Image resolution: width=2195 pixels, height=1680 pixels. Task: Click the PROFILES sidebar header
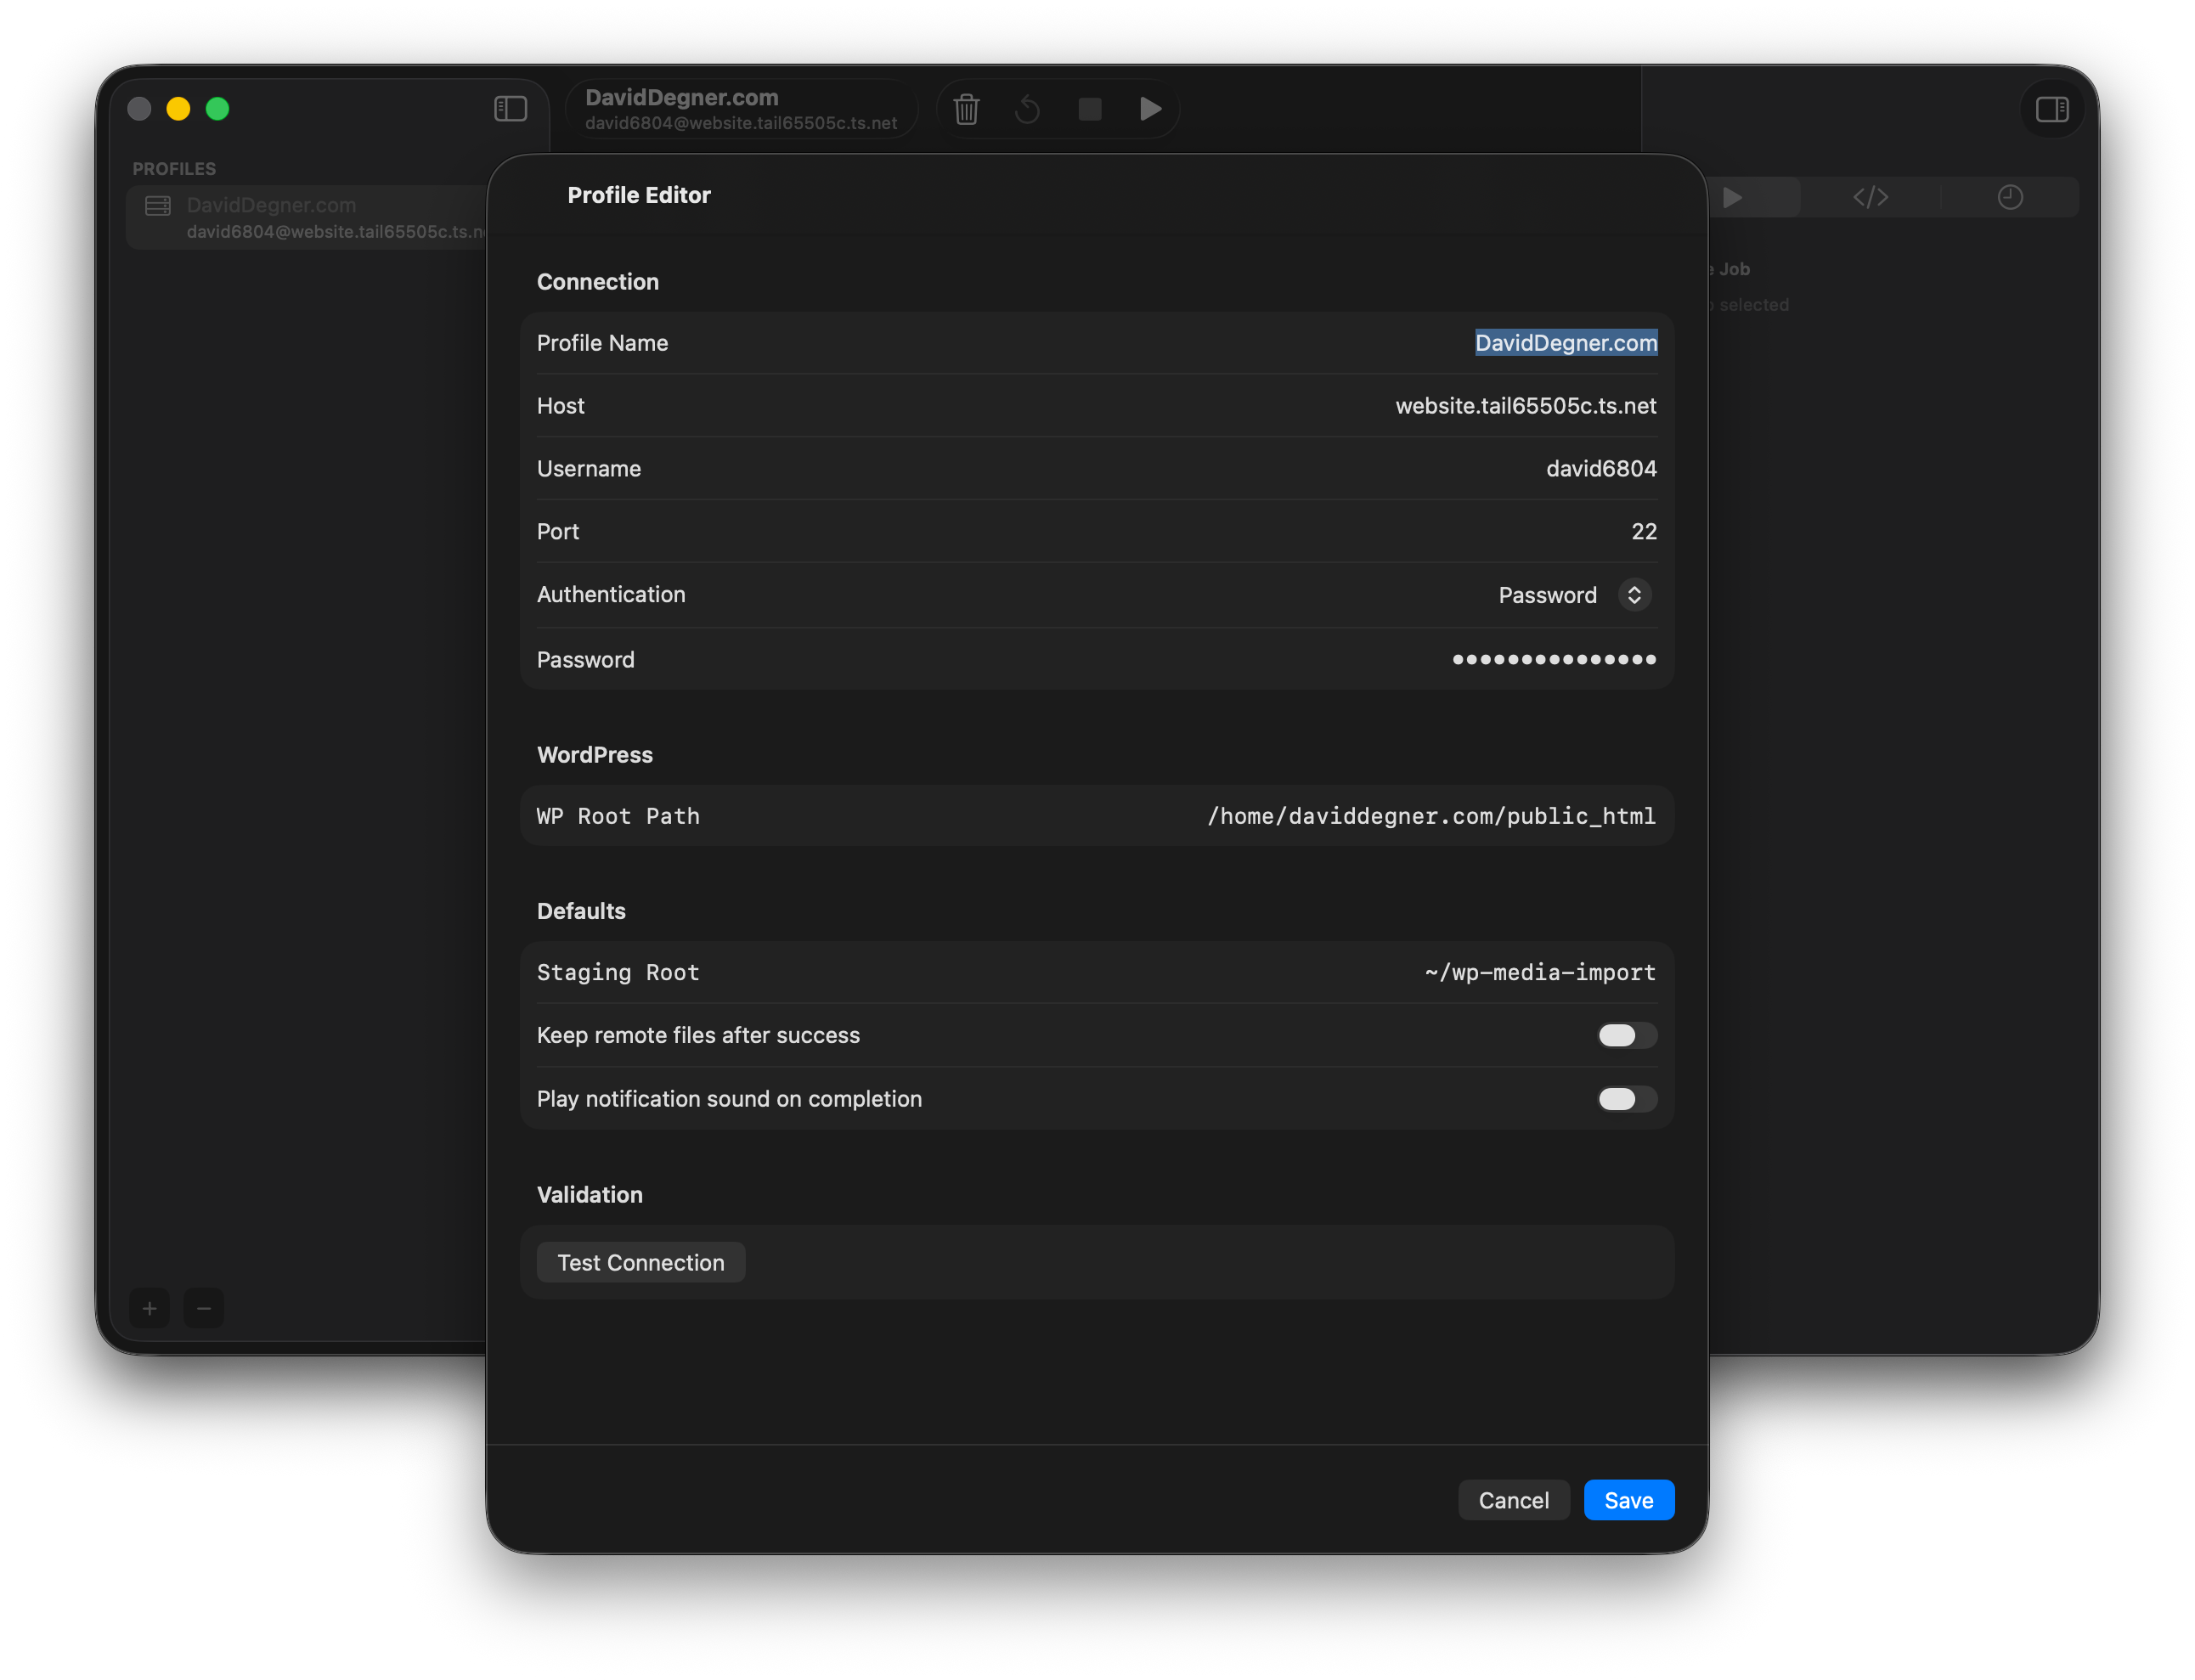(174, 169)
